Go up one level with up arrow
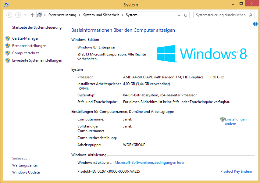 (x=32, y=15)
